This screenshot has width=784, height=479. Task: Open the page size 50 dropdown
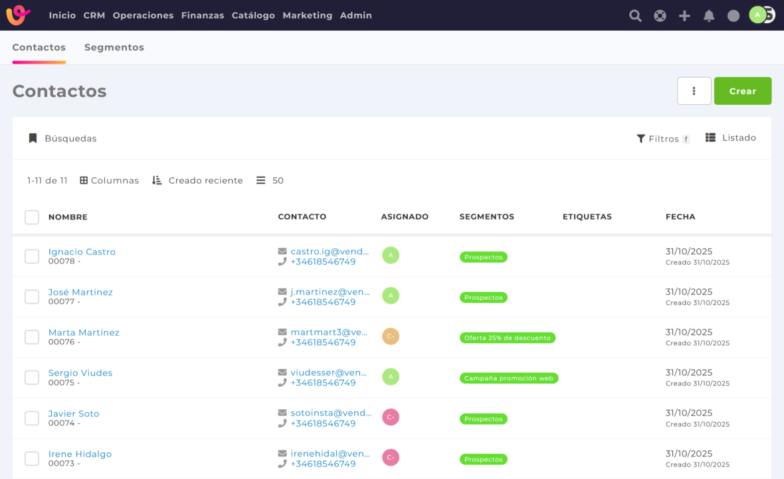pos(270,180)
